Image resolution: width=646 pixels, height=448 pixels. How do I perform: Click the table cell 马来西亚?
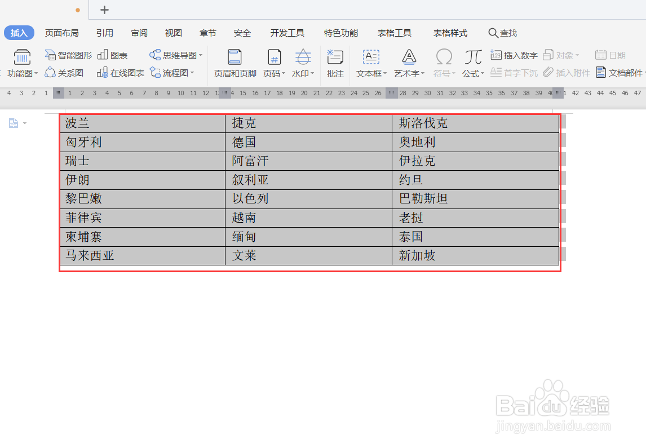click(143, 256)
